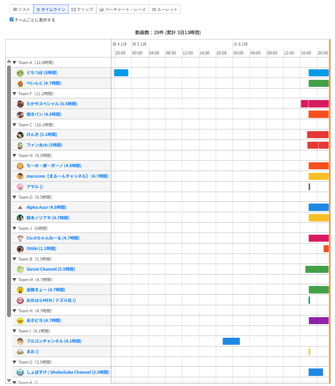Open Zerost Channel (5.5時間) link
335x386 pixels.
(x=51, y=269)
